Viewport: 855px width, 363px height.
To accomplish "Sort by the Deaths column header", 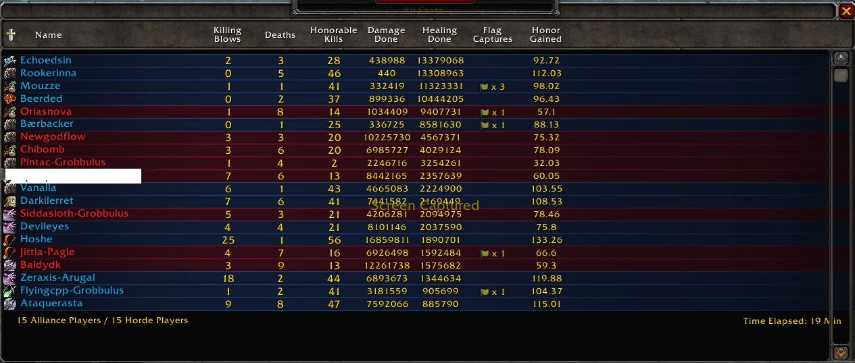I will 280,35.
